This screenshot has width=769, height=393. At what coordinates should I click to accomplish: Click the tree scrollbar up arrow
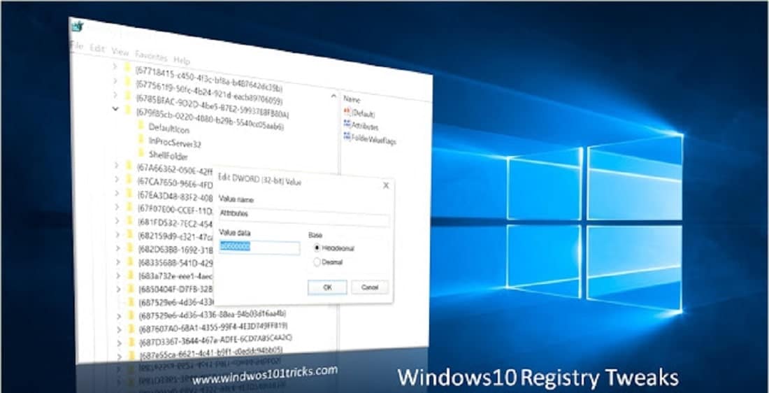(334, 95)
